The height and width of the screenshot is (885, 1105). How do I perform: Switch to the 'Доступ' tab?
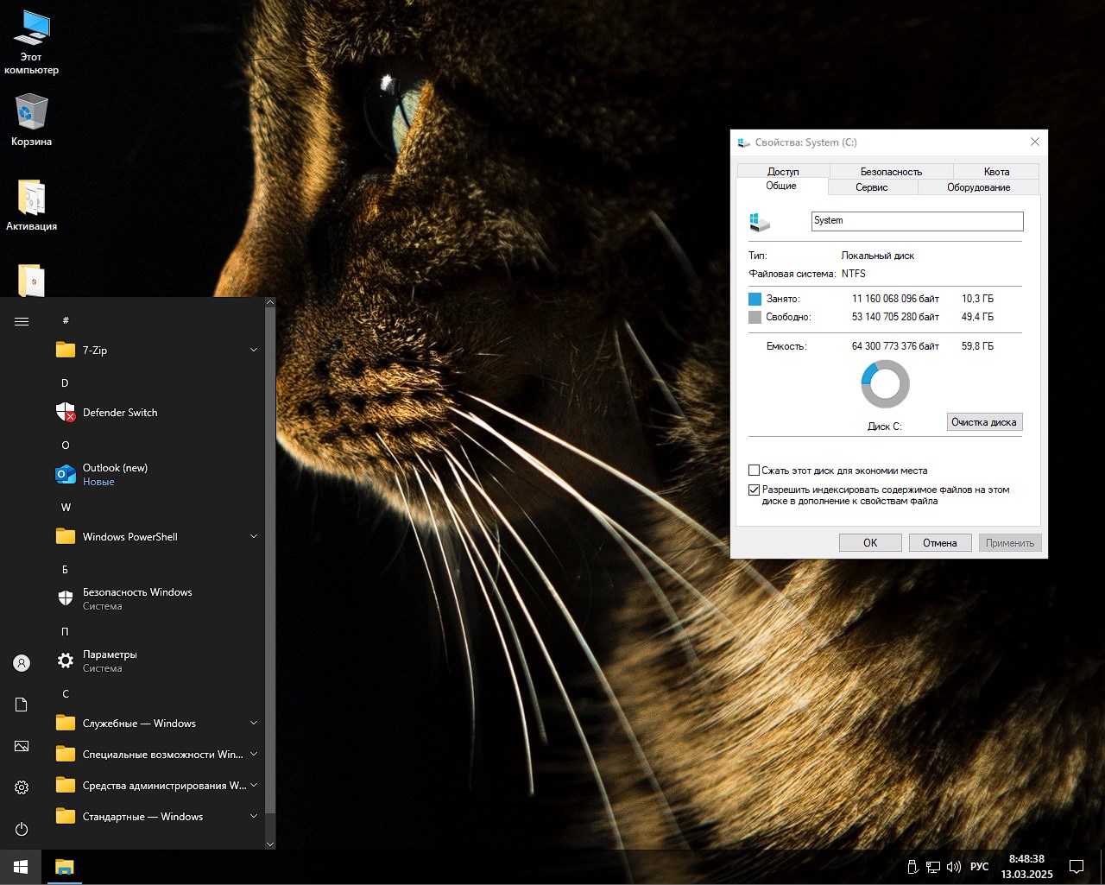point(783,171)
